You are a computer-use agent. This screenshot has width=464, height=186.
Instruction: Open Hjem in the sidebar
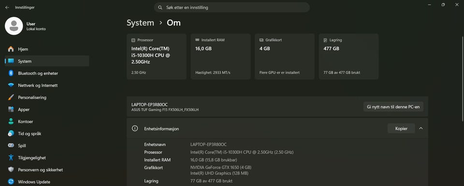coord(47,49)
